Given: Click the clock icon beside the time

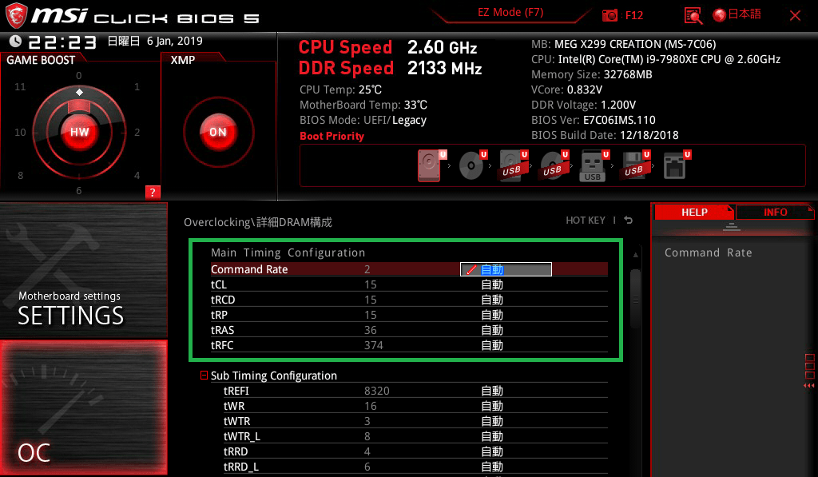Looking at the screenshot, I should (15, 42).
